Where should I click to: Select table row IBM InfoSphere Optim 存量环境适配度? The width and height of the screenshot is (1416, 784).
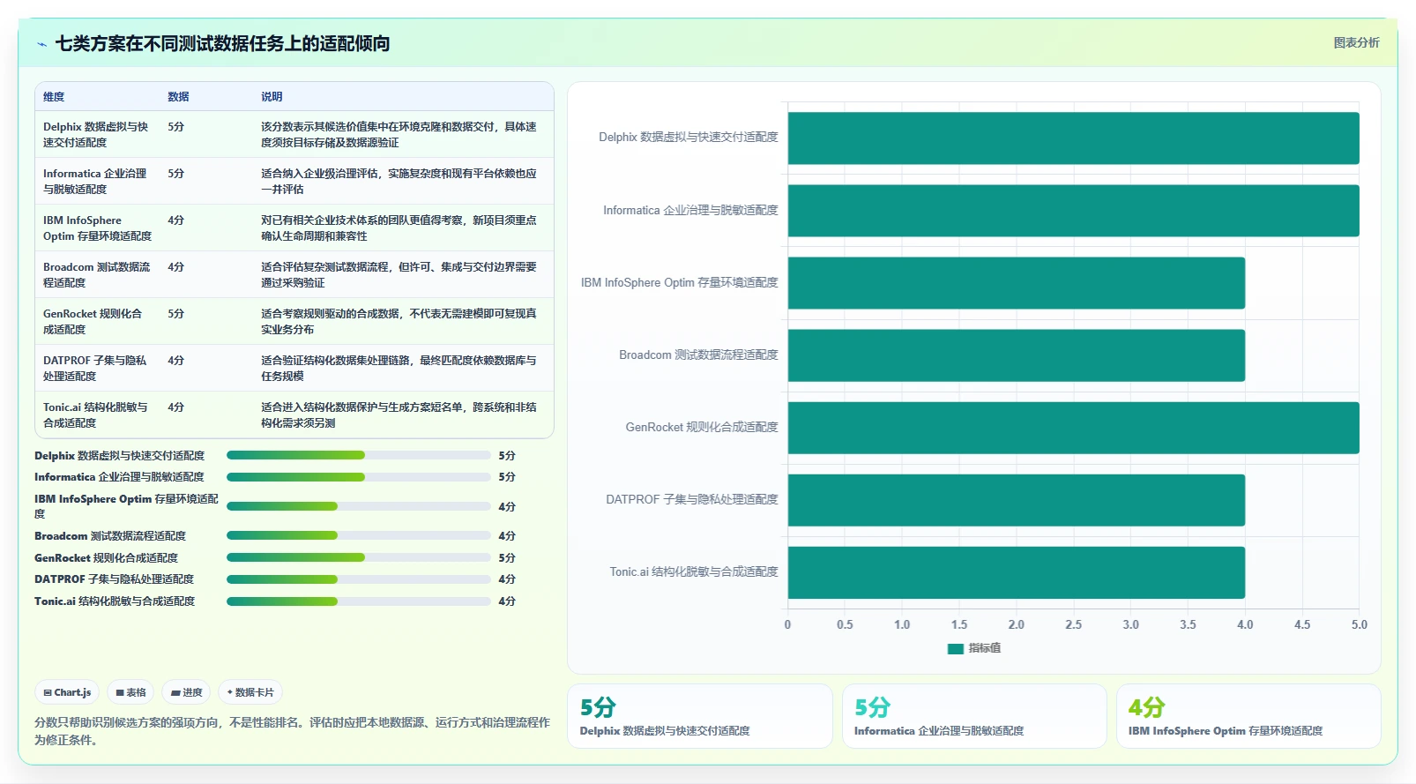[x=294, y=228]
